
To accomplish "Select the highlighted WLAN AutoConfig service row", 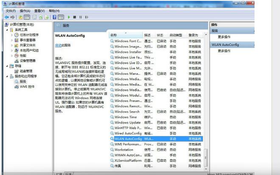I will click(x=156, y=139).
